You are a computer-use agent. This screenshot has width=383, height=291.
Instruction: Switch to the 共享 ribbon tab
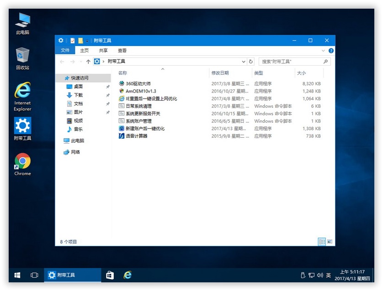tap(103, 51)
